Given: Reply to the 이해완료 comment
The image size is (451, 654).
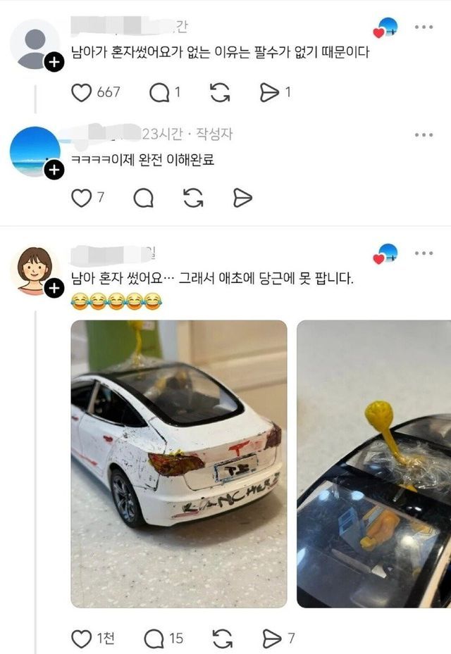Looking at the screenshot, I should pyautogui.click(x=144, y=198).
